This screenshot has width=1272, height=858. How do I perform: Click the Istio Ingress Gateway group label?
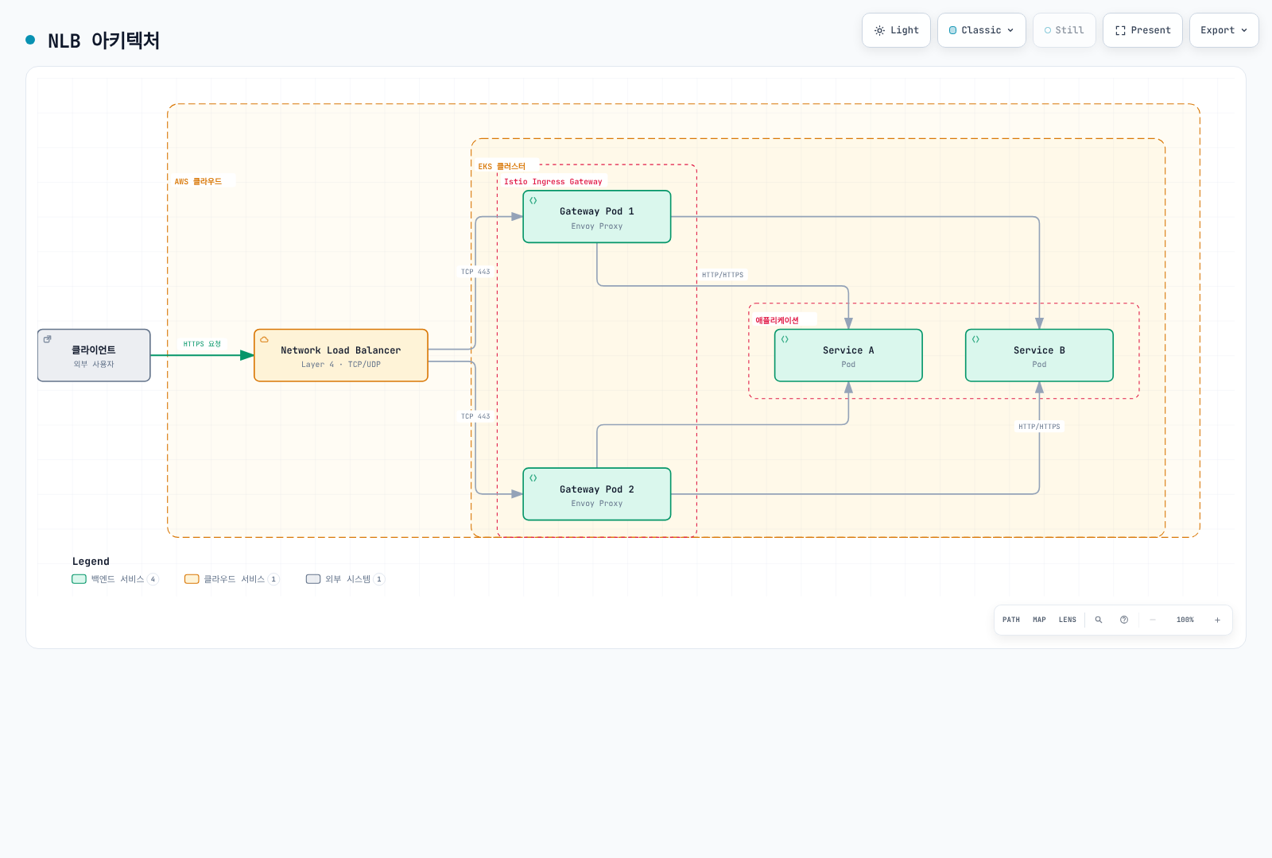553,182
